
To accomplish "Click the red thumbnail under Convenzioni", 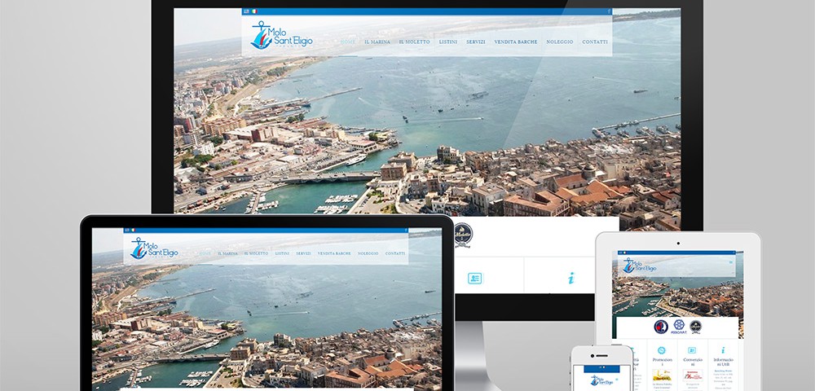I will (693, 376).
